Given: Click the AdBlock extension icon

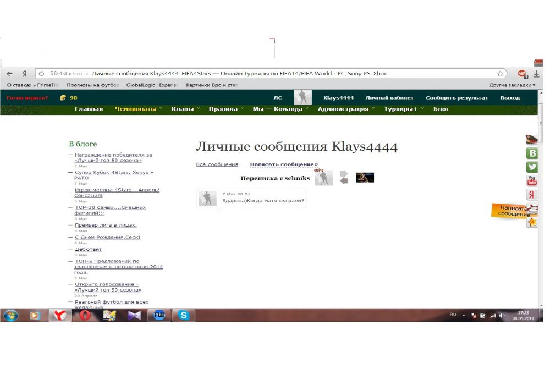Looking at the screenshot, I should (522, 74).
